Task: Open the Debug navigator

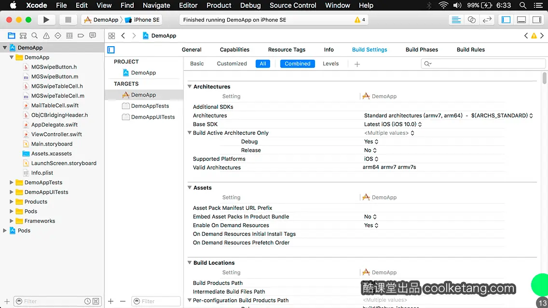Action: 69,36
